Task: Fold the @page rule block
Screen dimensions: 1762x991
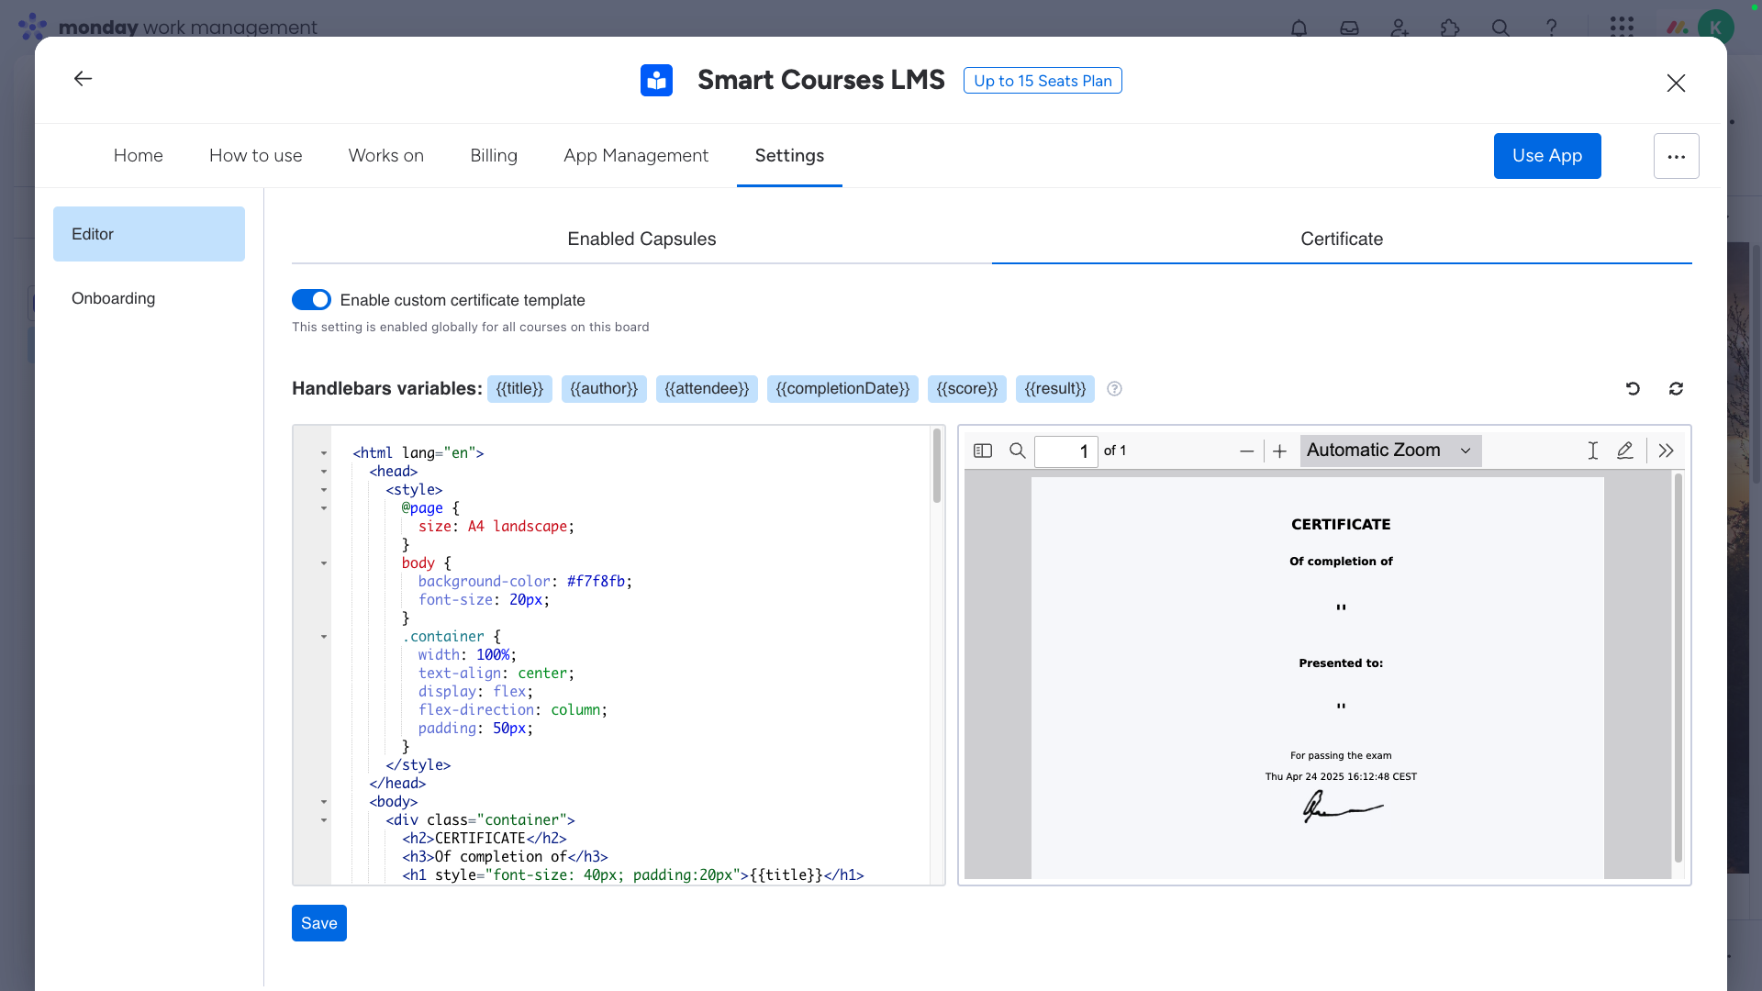Action: point(324,508)
